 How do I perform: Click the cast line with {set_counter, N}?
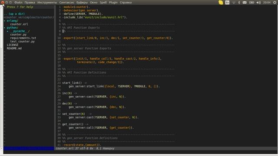(x=103, y=117)
